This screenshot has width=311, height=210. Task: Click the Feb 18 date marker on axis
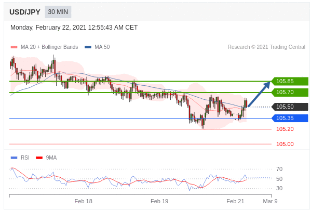[83, 201]
